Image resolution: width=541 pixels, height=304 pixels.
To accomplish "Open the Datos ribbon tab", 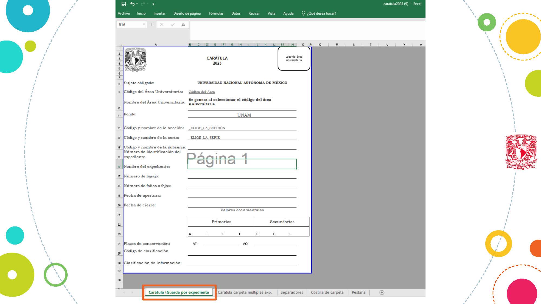I will 236,13.
